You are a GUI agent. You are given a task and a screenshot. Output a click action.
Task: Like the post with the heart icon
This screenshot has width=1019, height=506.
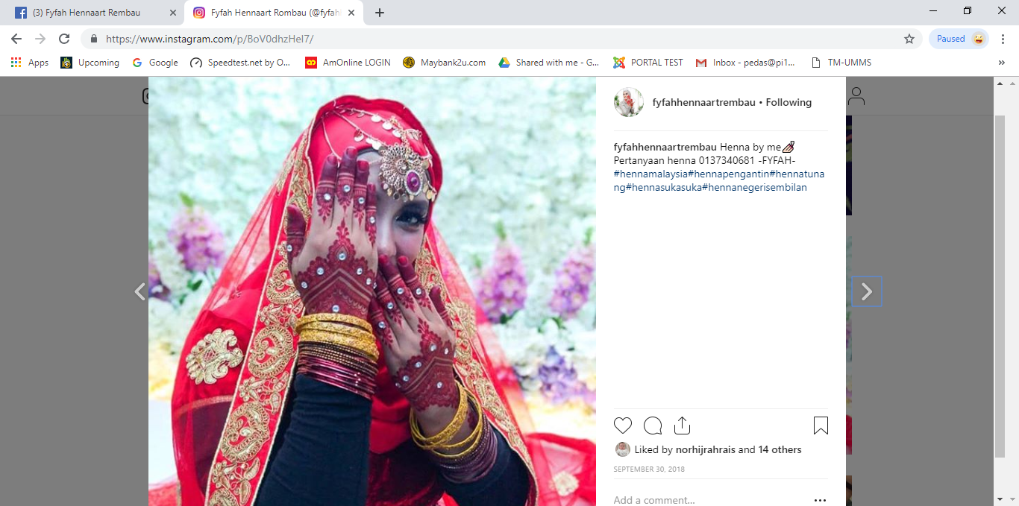pos(623,426)
